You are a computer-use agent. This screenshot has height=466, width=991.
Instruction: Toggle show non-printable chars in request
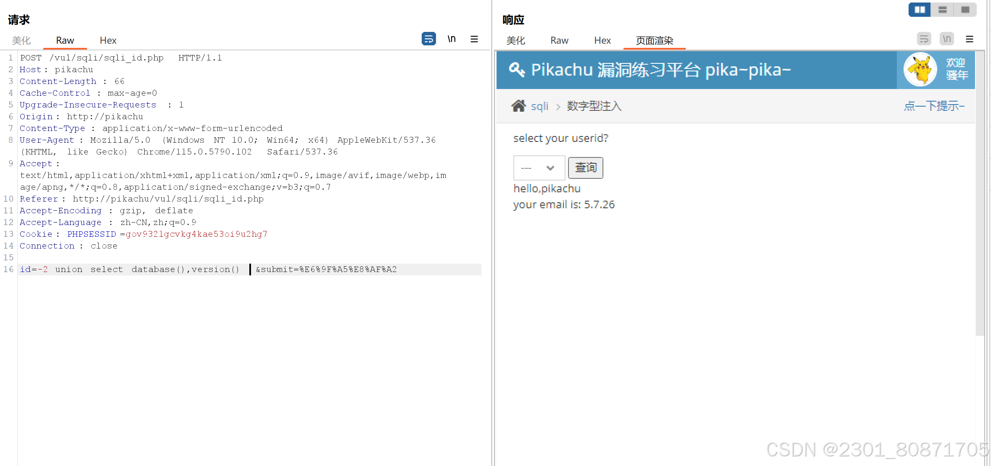tap(452, 39)
